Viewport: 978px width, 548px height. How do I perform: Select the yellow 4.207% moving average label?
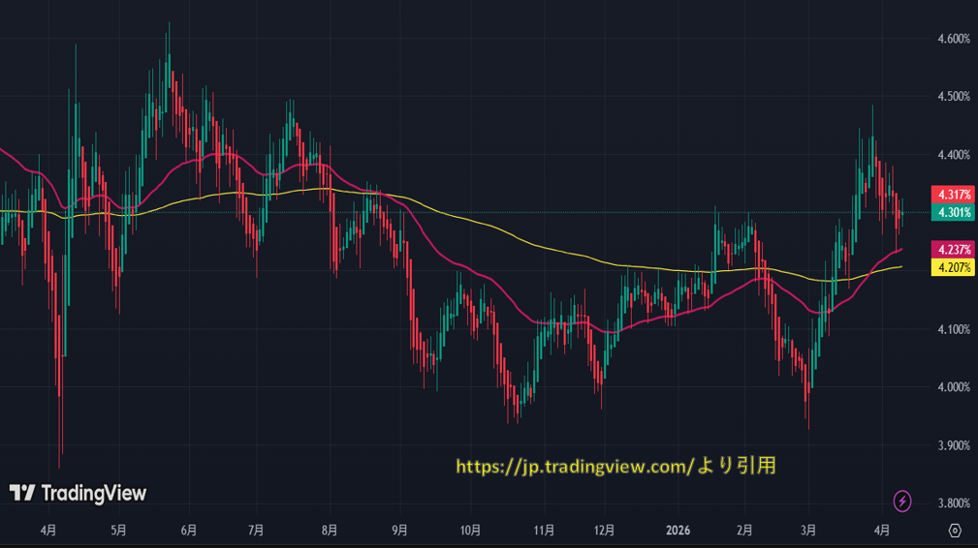click(x=952, y=267)
